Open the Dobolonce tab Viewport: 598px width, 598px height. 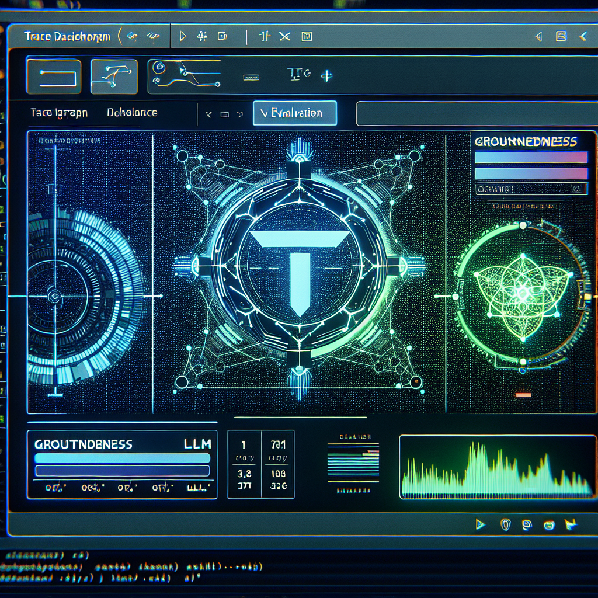(132, 113)
